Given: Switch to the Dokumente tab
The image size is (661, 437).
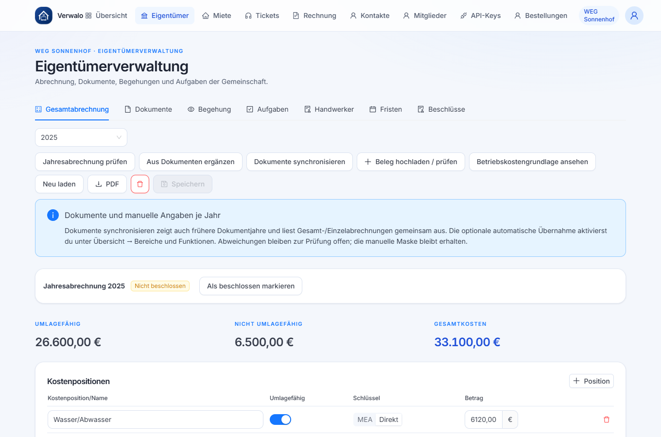Looking at the screenshot, I should point(148,109).
